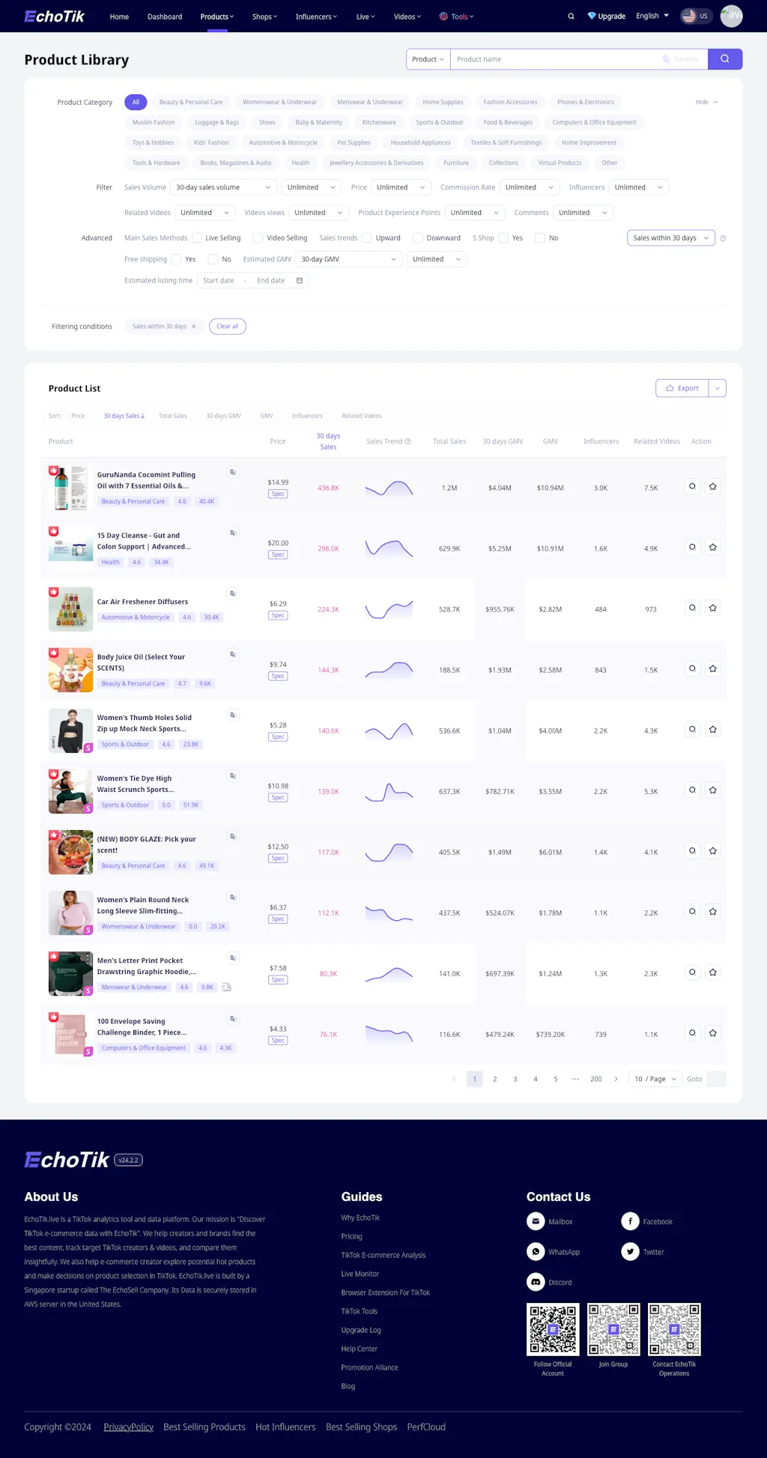The image size is (767, 1458).
Task: Click the purple search button in Product Library
Action: tap(724, 59)
